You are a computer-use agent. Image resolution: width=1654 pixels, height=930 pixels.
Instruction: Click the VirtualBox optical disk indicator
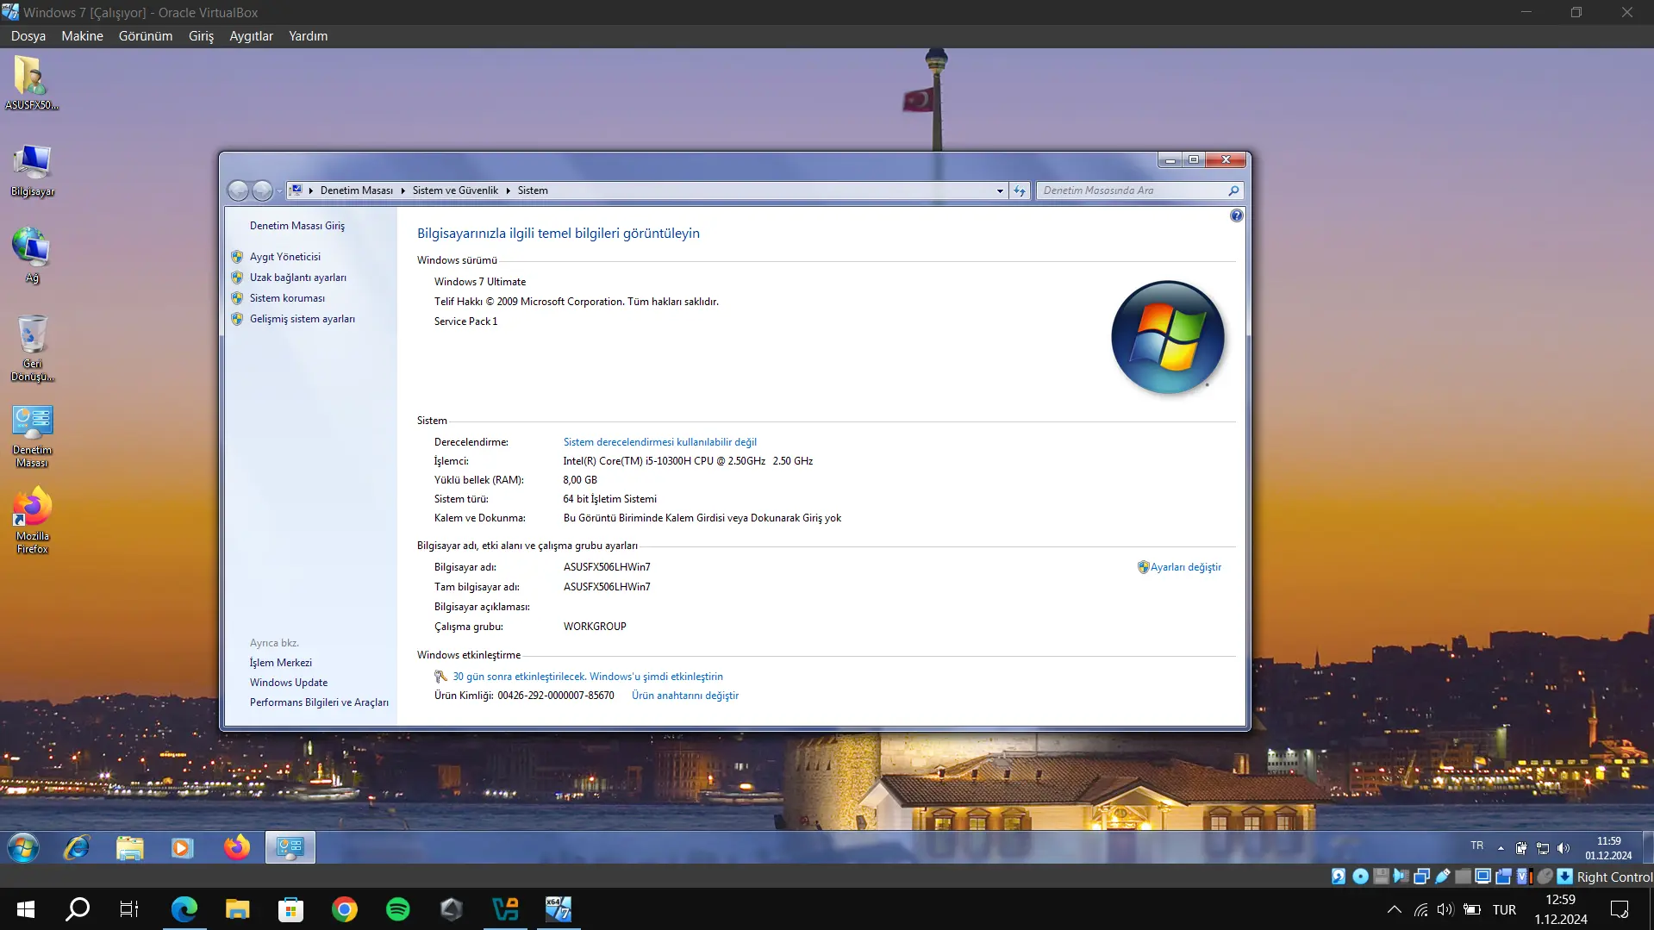(1360, 877)
